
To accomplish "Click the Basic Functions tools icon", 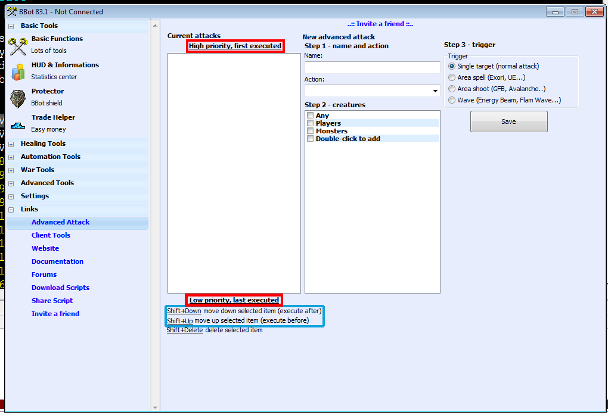I will tap(18, 45).
